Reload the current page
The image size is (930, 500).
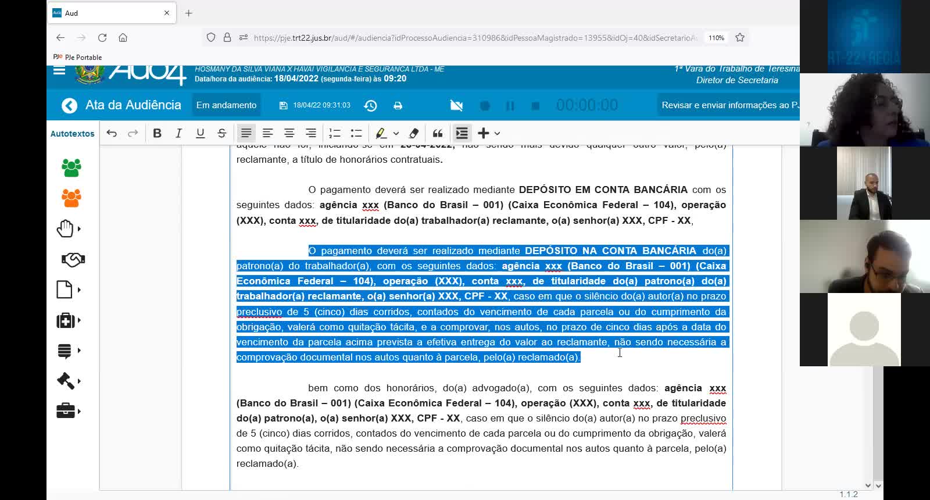point(102,38)
